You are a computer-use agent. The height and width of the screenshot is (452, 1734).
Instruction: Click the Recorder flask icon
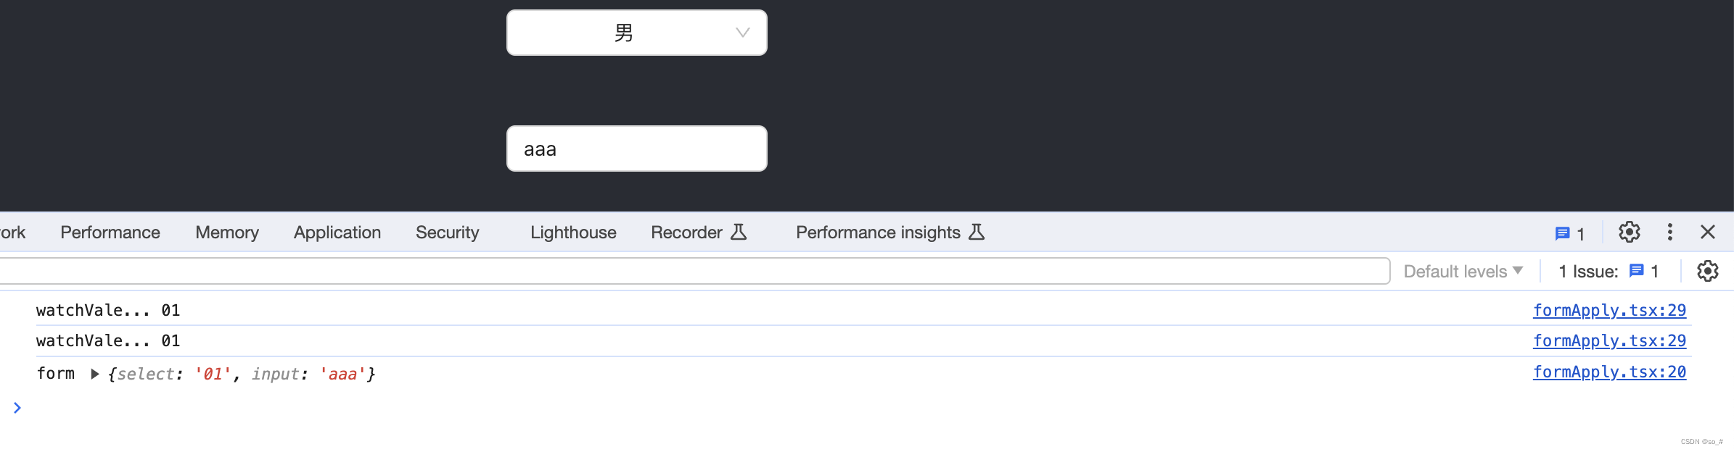tap(739, 232)
